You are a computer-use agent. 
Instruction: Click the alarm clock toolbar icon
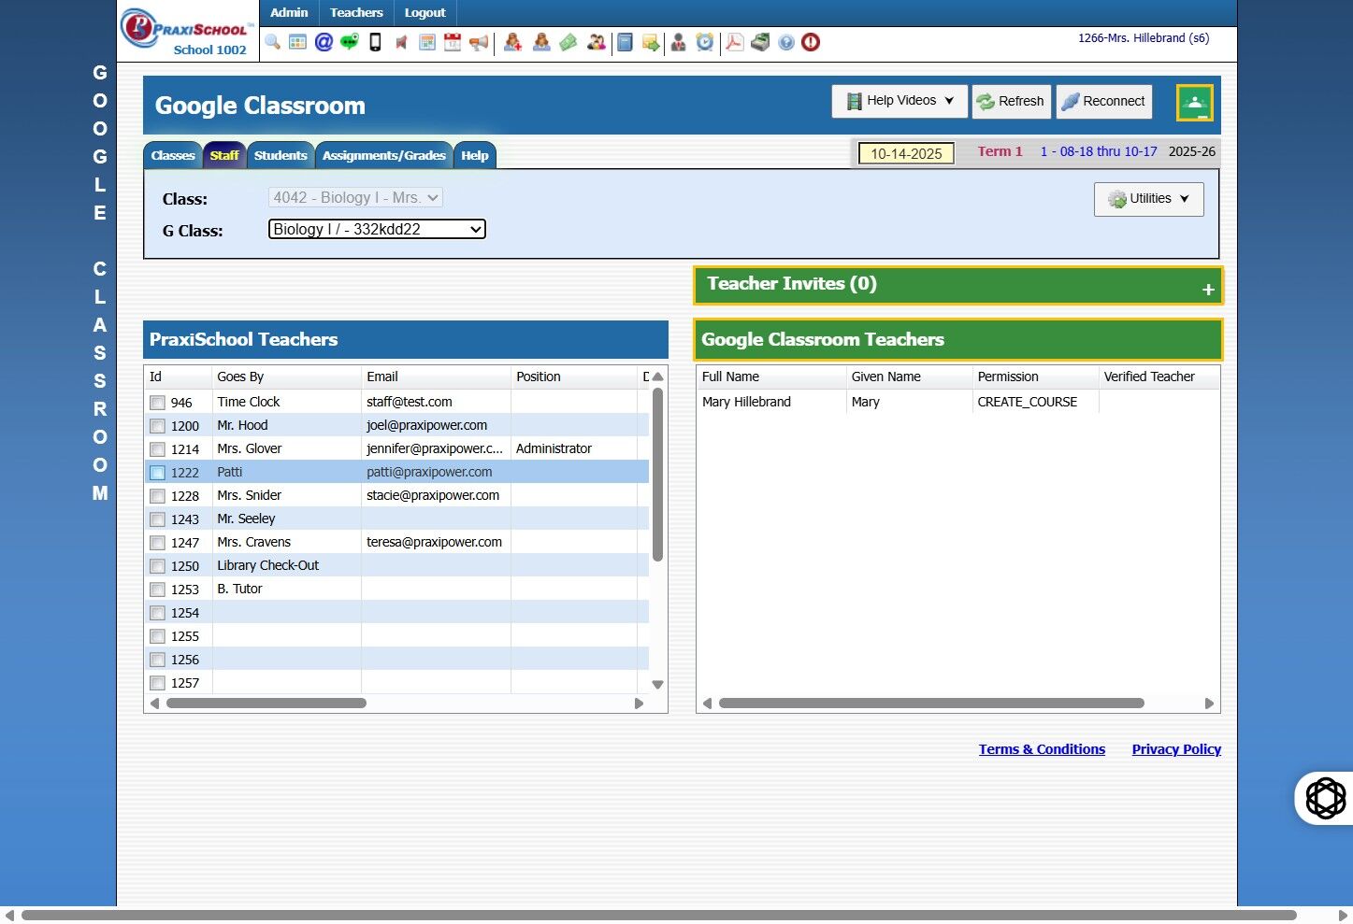[705, 42]
